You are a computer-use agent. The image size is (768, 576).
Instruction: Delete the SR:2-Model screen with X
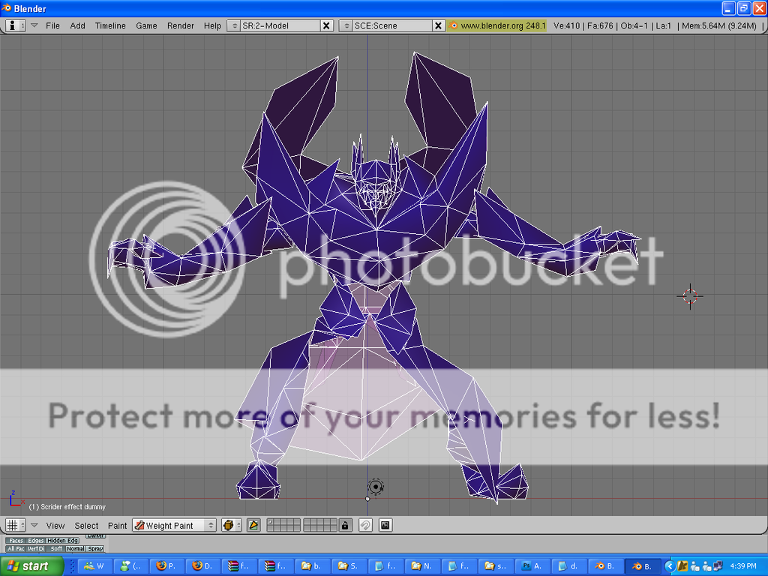326,25
